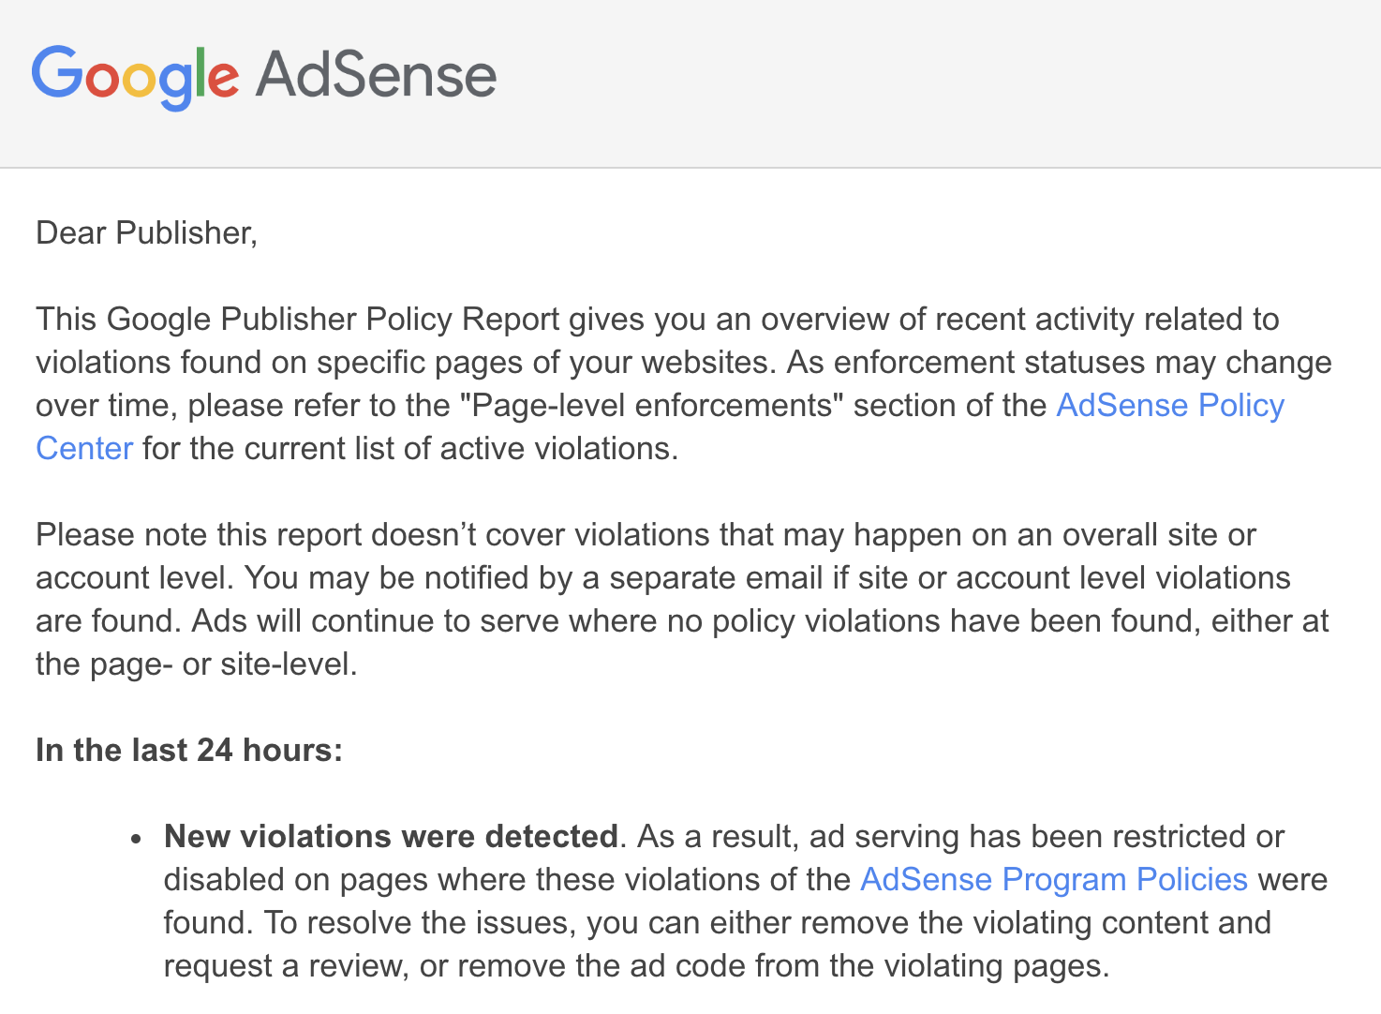Click the gray AdSense wordmark in header

(376, 74)
